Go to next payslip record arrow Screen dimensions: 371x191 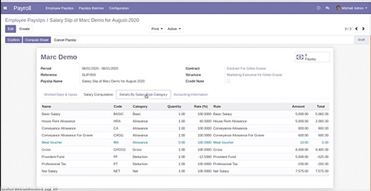[363, 29]
